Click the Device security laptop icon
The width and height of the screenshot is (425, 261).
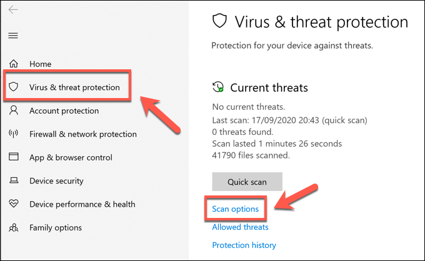14,181
